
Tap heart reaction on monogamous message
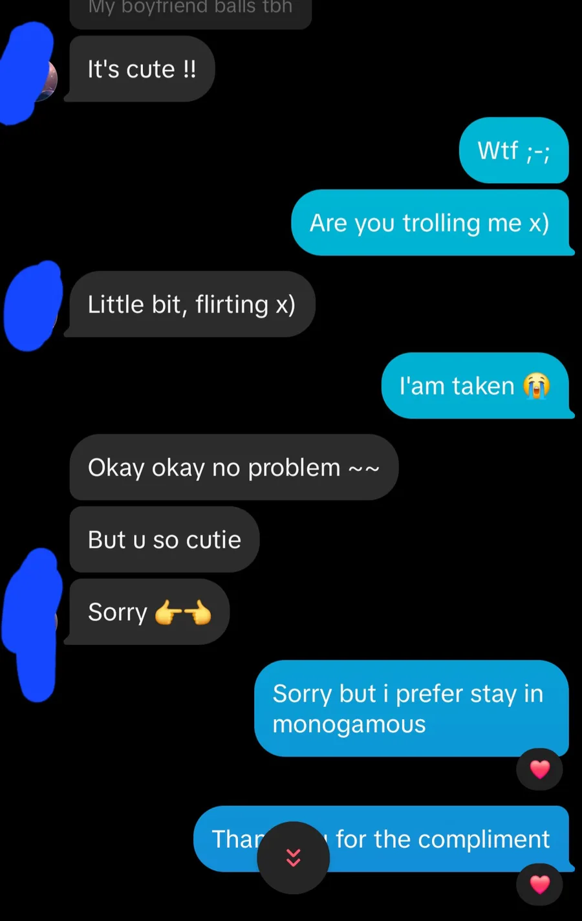click(539, 769)
